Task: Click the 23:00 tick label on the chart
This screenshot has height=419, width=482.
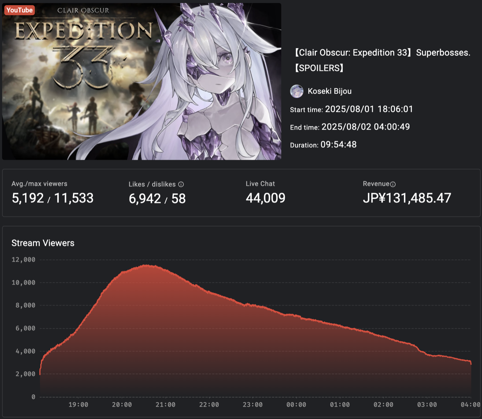Action: (x=253, y=405)
